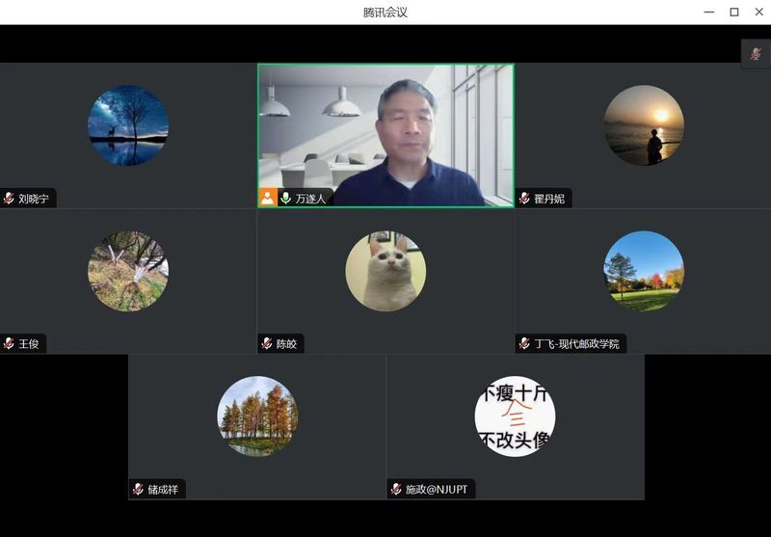The width and height of the screenshot is (771, 537).
Task: Click the green microphone icon for 万遂人
Action: [x=285, y=198]
